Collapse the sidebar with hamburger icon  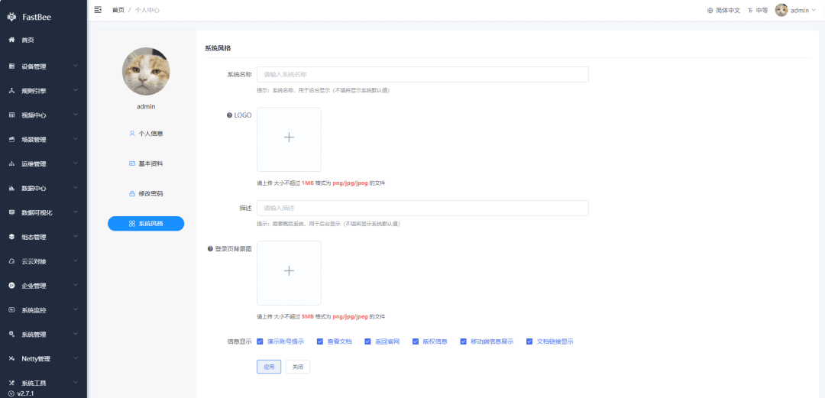click(98, 9)
